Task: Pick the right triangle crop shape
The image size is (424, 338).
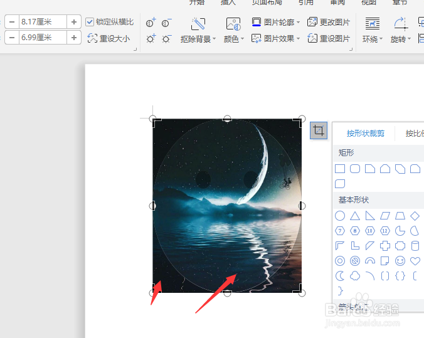Action: coord(370,216)
